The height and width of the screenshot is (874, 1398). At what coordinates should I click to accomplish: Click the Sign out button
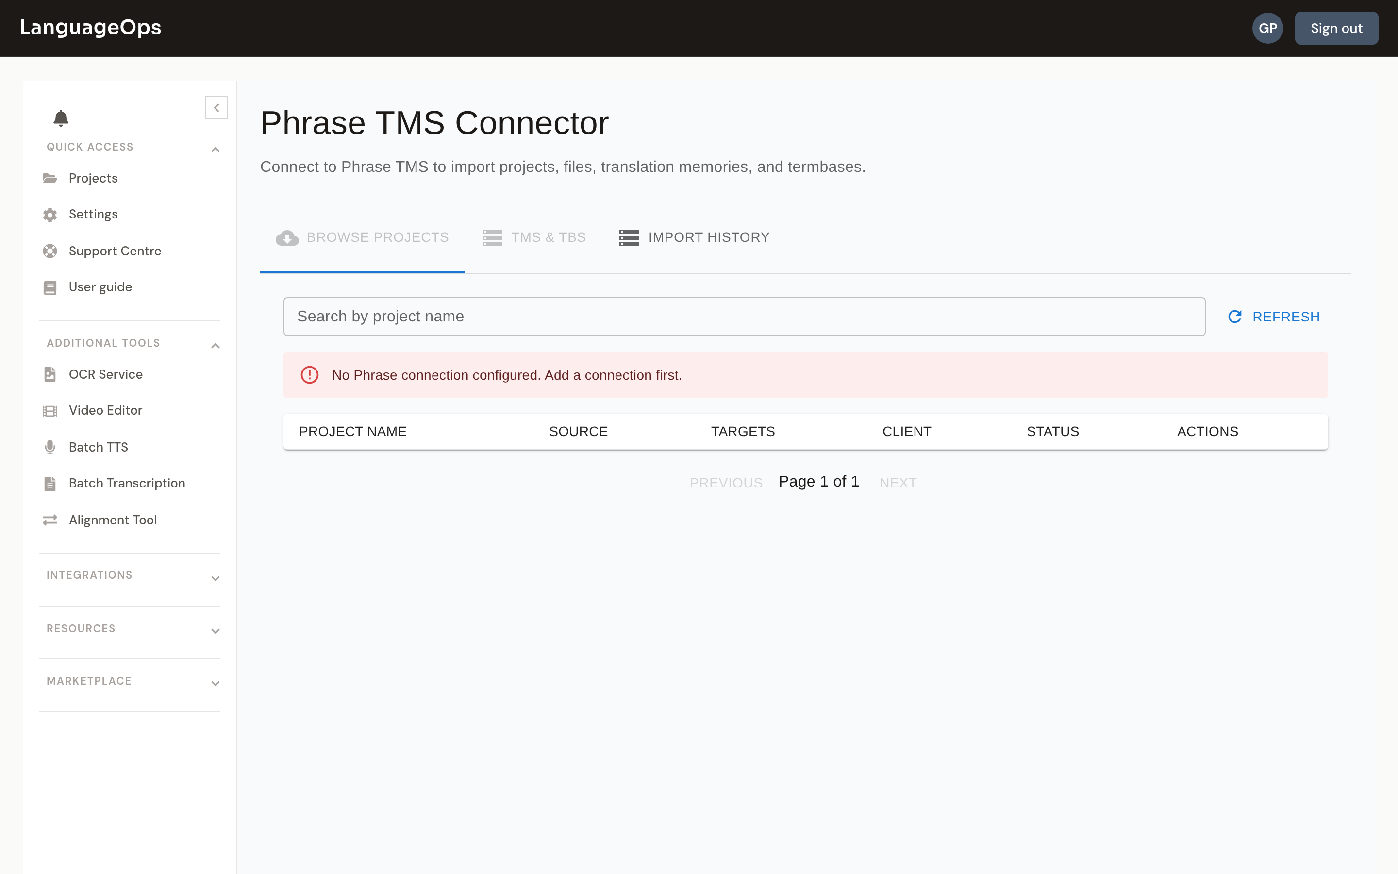(1335, 28)
